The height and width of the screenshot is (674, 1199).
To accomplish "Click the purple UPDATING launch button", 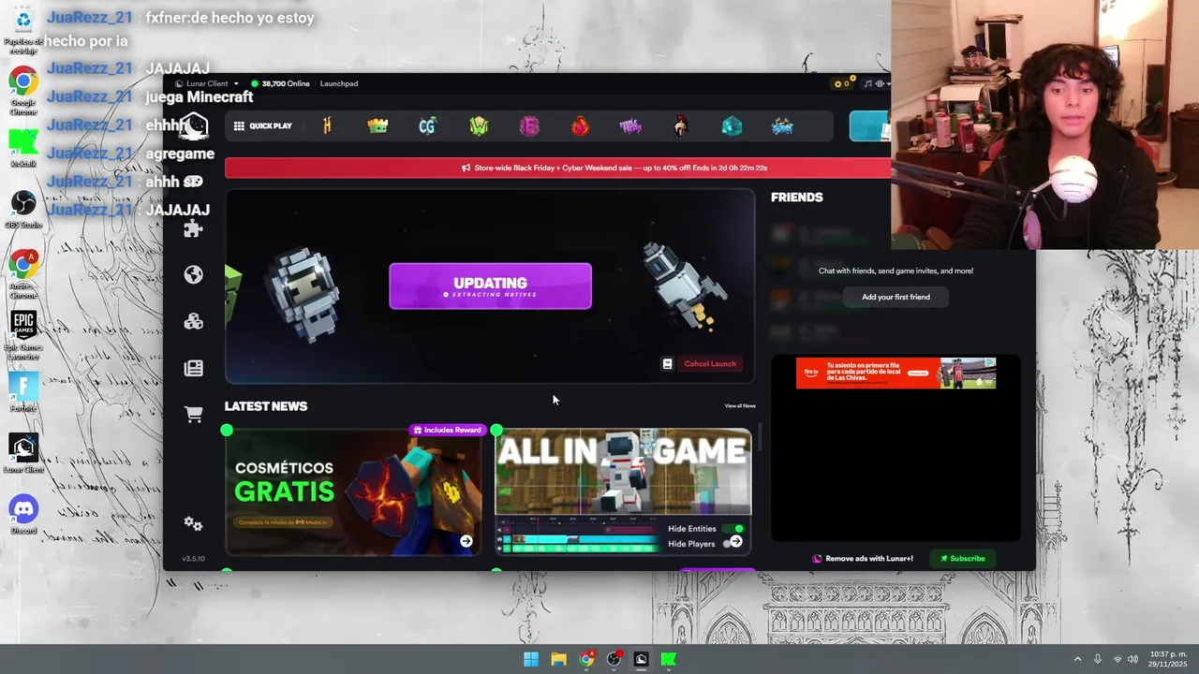I will tap(490, 286).
